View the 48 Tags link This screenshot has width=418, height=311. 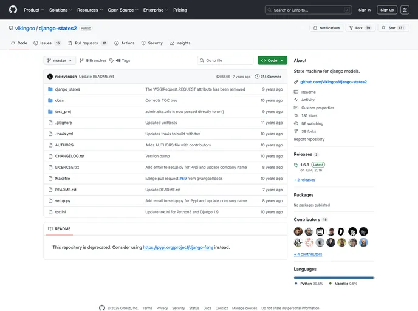click(120, 61)
